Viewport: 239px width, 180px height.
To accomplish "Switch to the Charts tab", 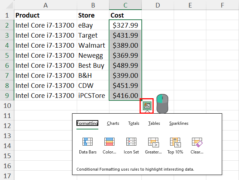I will click(113, 123).
